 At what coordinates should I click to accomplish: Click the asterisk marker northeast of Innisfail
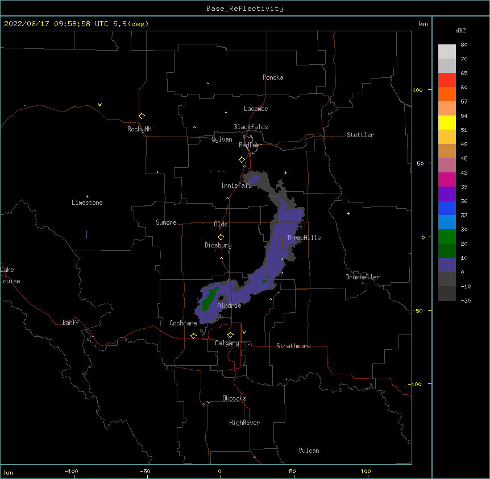(285, 172)
